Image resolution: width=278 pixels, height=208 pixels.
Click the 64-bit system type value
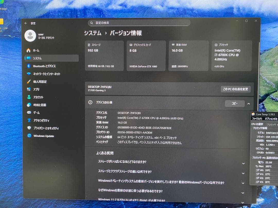(x=147, y=137)
